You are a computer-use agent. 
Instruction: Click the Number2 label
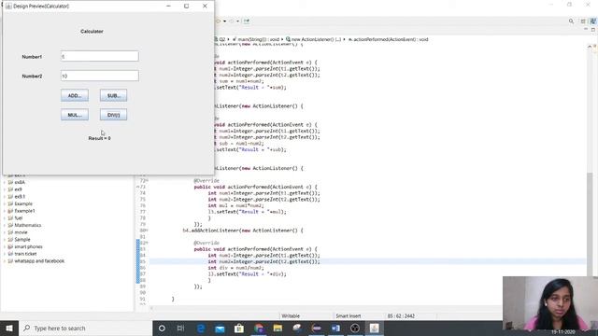tap(32, 77)
